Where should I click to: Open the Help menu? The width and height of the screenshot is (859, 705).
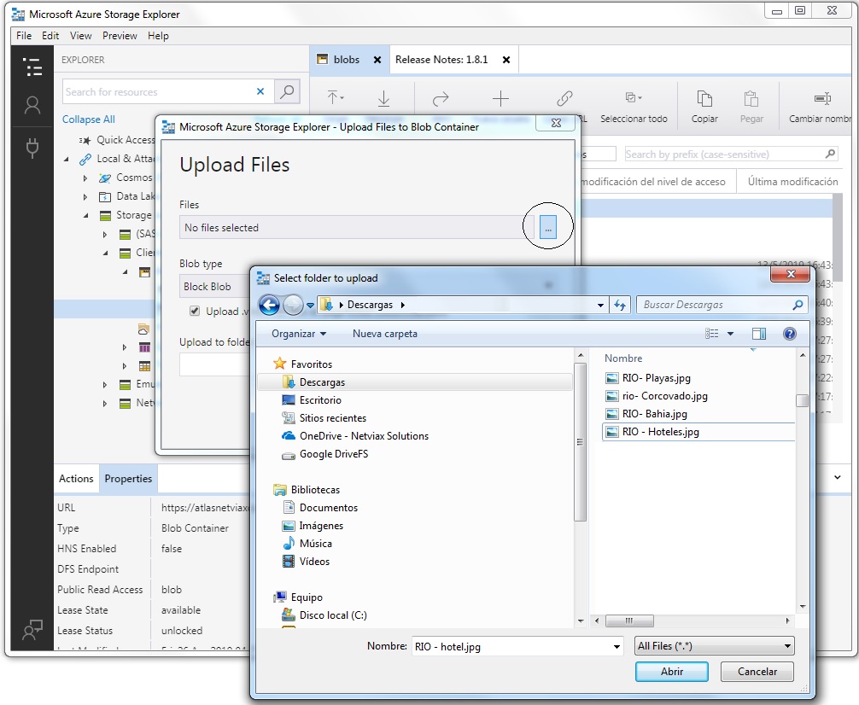(158, 36)
